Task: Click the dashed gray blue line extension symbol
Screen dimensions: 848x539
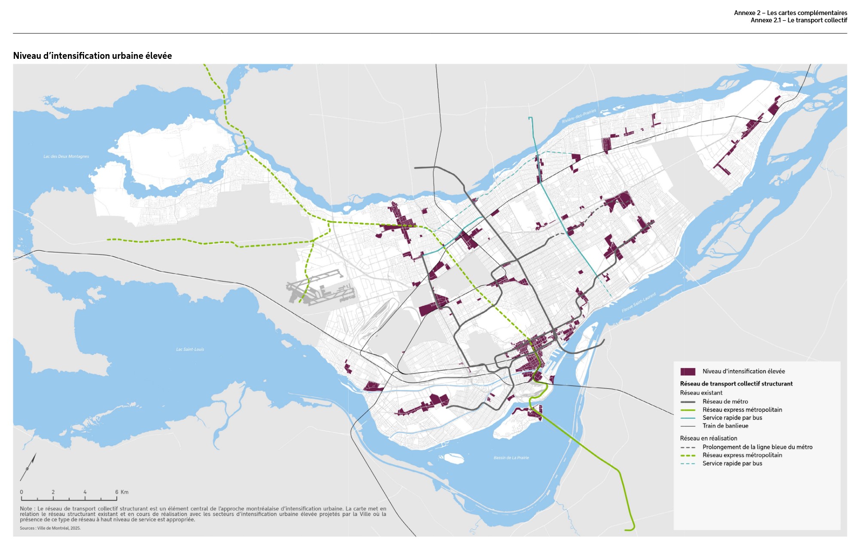Action: click(x=687, y=448)
